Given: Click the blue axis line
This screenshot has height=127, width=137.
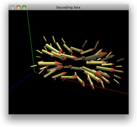Looking at the screenshot, I should coord(22,81).
